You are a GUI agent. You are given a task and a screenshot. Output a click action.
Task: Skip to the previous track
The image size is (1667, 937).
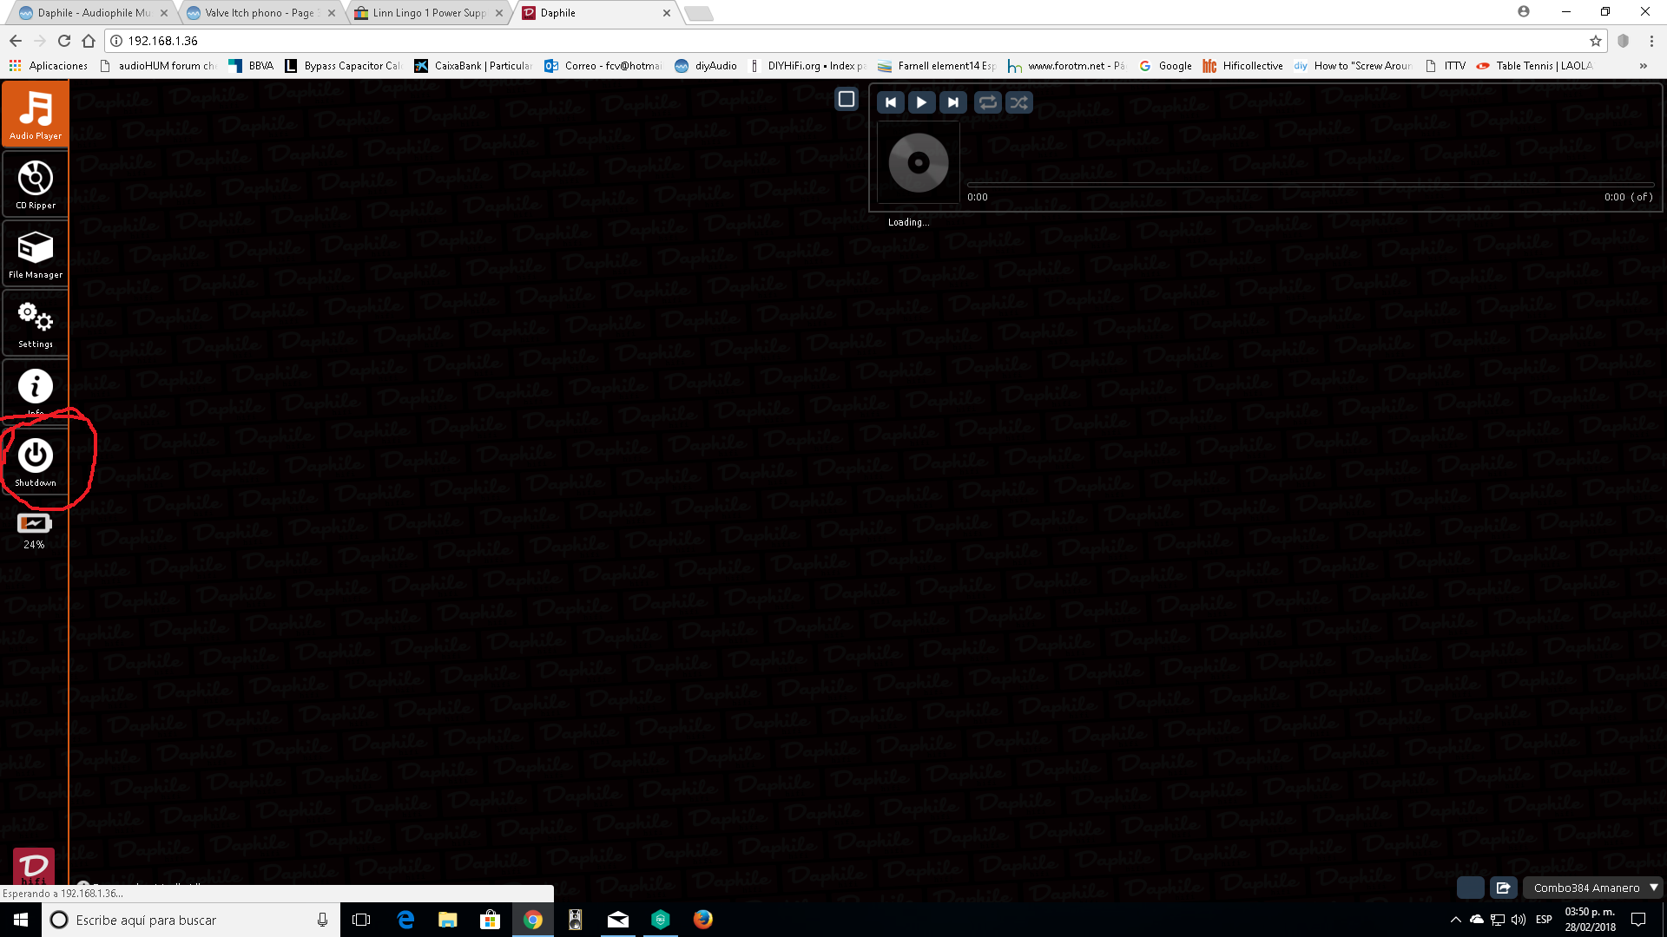[x=890, y=102]
